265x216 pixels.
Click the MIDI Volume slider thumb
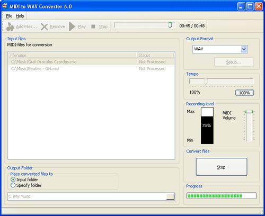tap(249, 112)
